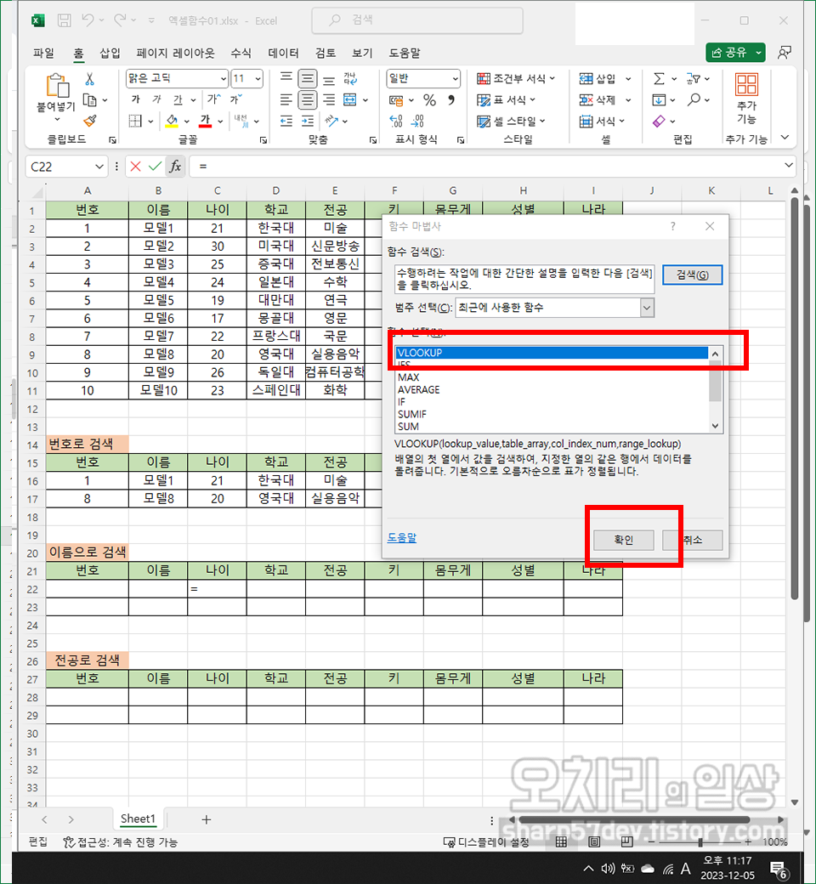Screen dimensions: 816x884
Task: Click the Fill down icon in editing group
Action: pyautogui.click(x=659, y=99)
